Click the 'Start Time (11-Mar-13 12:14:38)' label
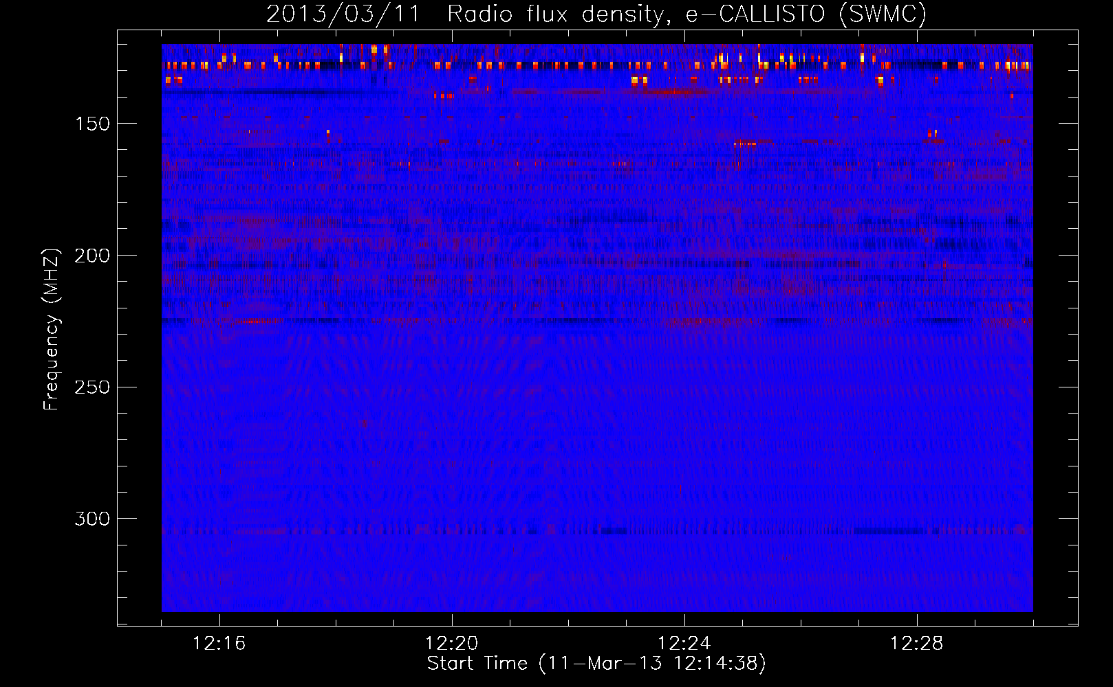Image resolution: width=1113 pixels, height=687 pixels. pos(596,664)
